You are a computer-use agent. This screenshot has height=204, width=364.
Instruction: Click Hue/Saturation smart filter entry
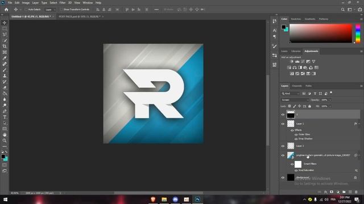click(x=306, y=170)
